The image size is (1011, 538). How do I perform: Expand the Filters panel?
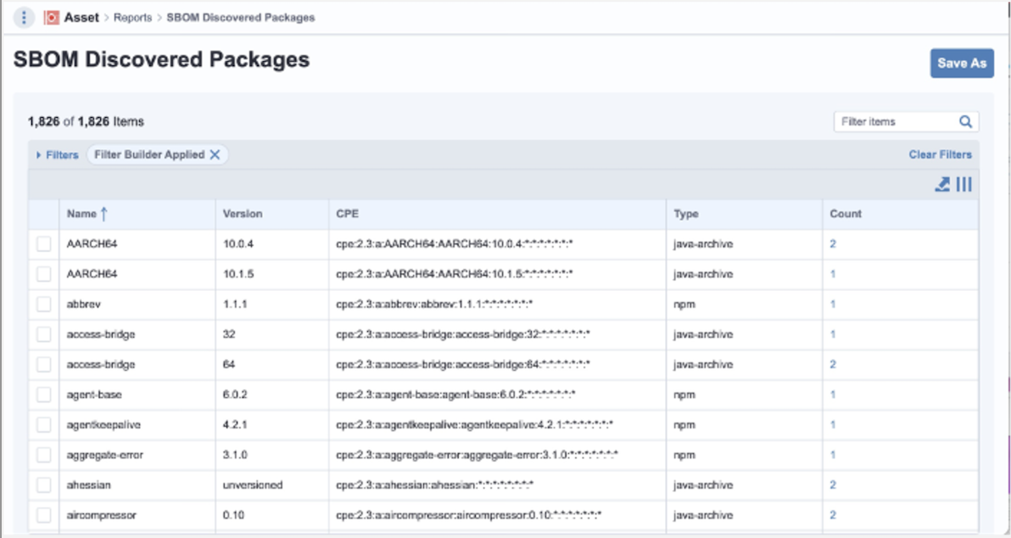[58, 154]
